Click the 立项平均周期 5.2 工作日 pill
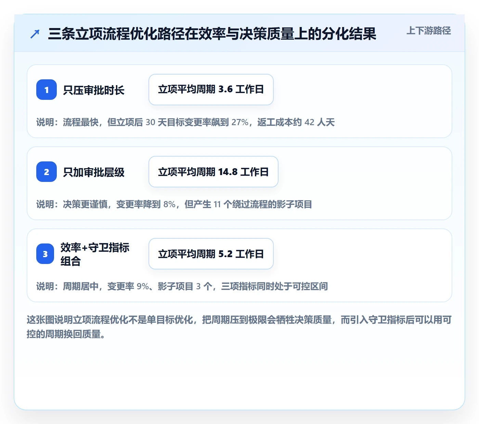 click(x=211, y=254)
